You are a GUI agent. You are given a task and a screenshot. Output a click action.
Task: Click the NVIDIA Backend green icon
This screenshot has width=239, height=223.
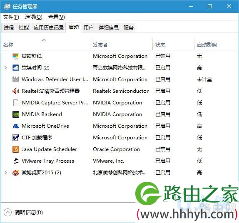tap(16, 114)
